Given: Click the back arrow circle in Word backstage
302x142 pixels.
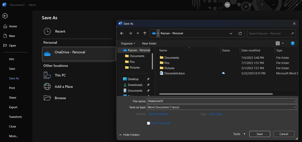Looking at the screenshot, I should [5, 16].
